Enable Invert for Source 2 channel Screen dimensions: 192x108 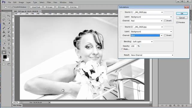165,35
